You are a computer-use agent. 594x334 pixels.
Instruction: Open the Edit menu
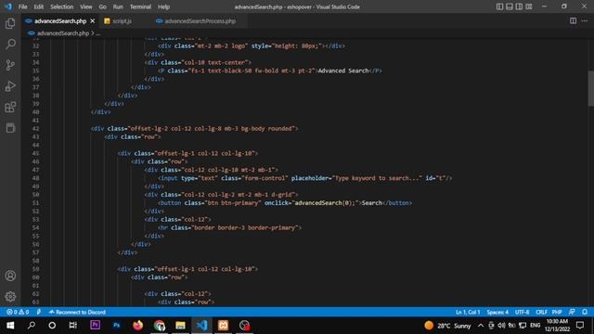39,6
